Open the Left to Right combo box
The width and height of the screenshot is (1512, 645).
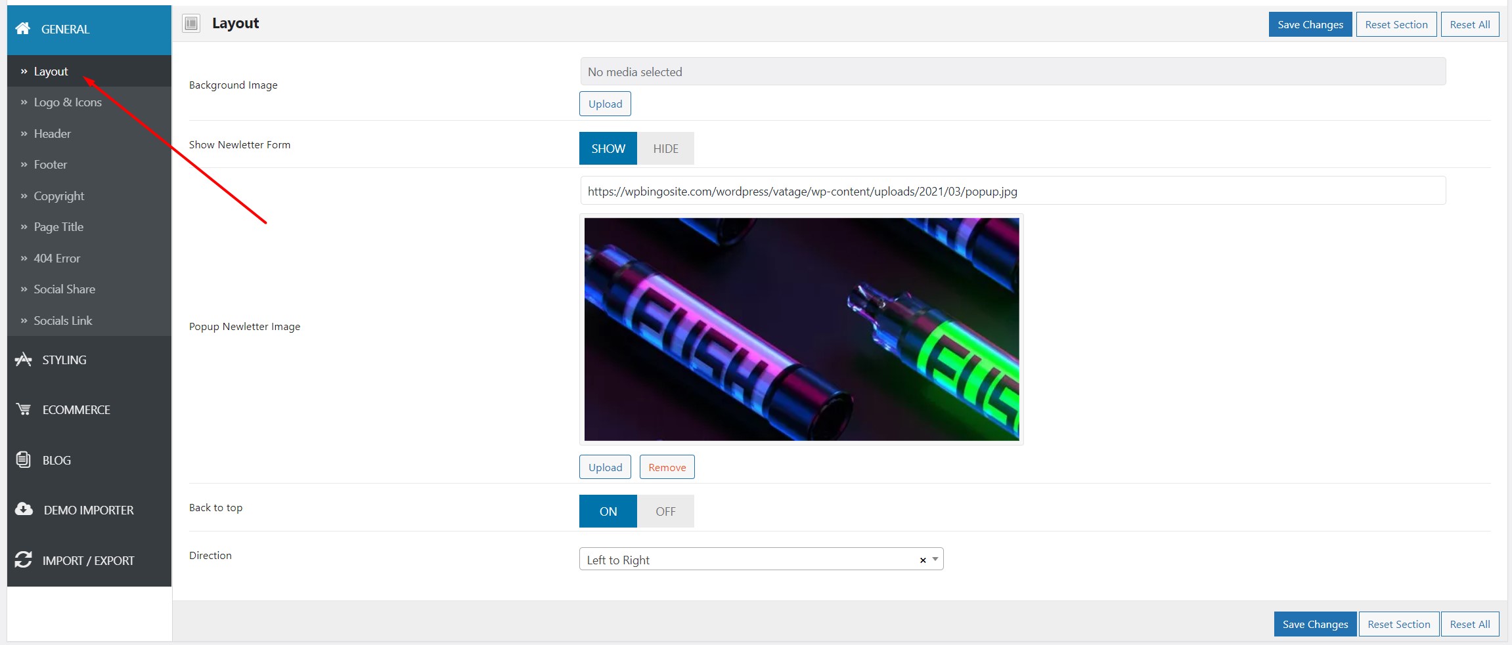[761, 559]
